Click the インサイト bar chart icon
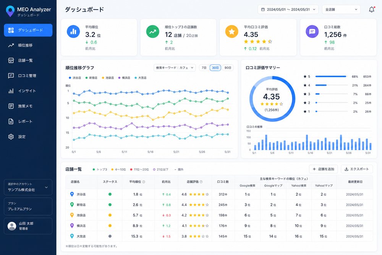This screenshot has width=382, height=255. 11,91
